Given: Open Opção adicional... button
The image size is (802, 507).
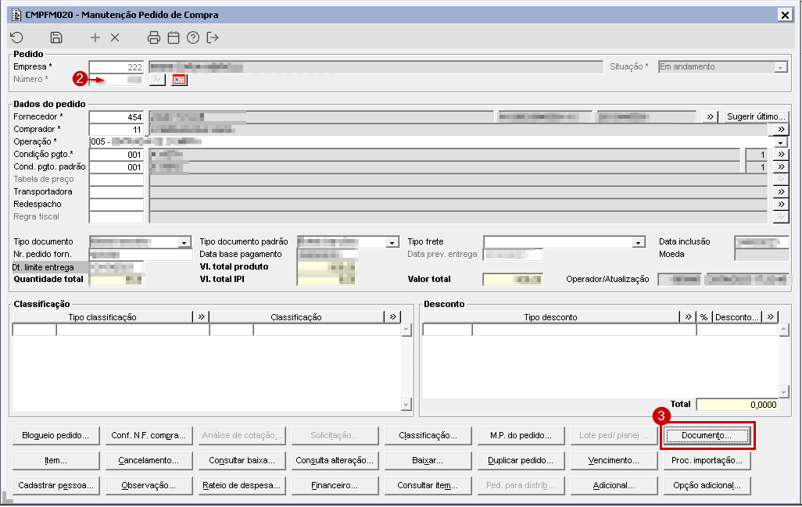Looking at the screenshot, I should (707, 486).
